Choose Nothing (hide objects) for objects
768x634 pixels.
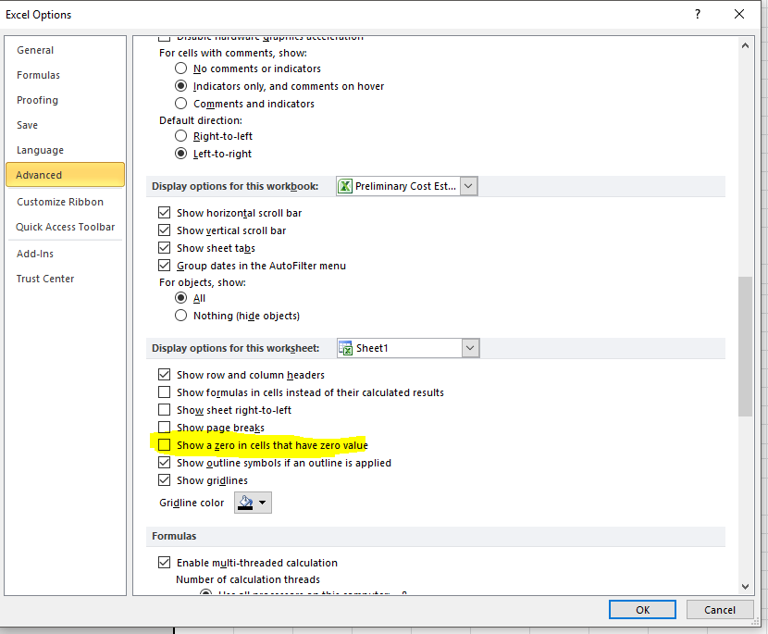181,315
